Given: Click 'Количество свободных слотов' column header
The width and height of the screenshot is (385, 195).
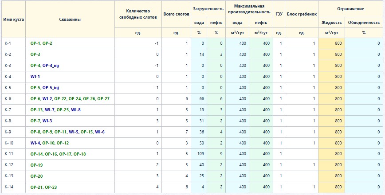Looking at the screenshot, I should 138,14.
